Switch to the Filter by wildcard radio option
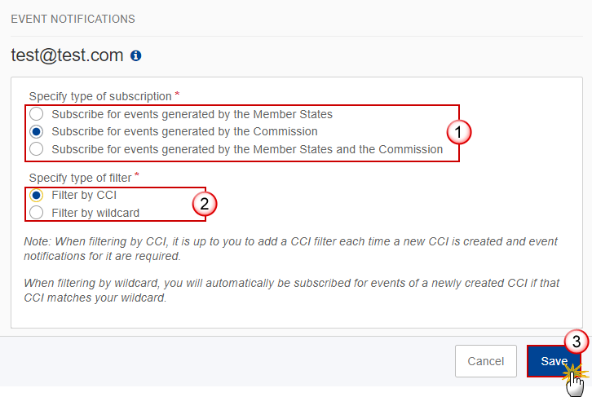Screen dimensions: 592x397 (x=36, y=213)
